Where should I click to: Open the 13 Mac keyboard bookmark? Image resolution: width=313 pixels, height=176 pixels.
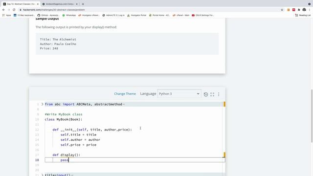[x=24, y=15]
